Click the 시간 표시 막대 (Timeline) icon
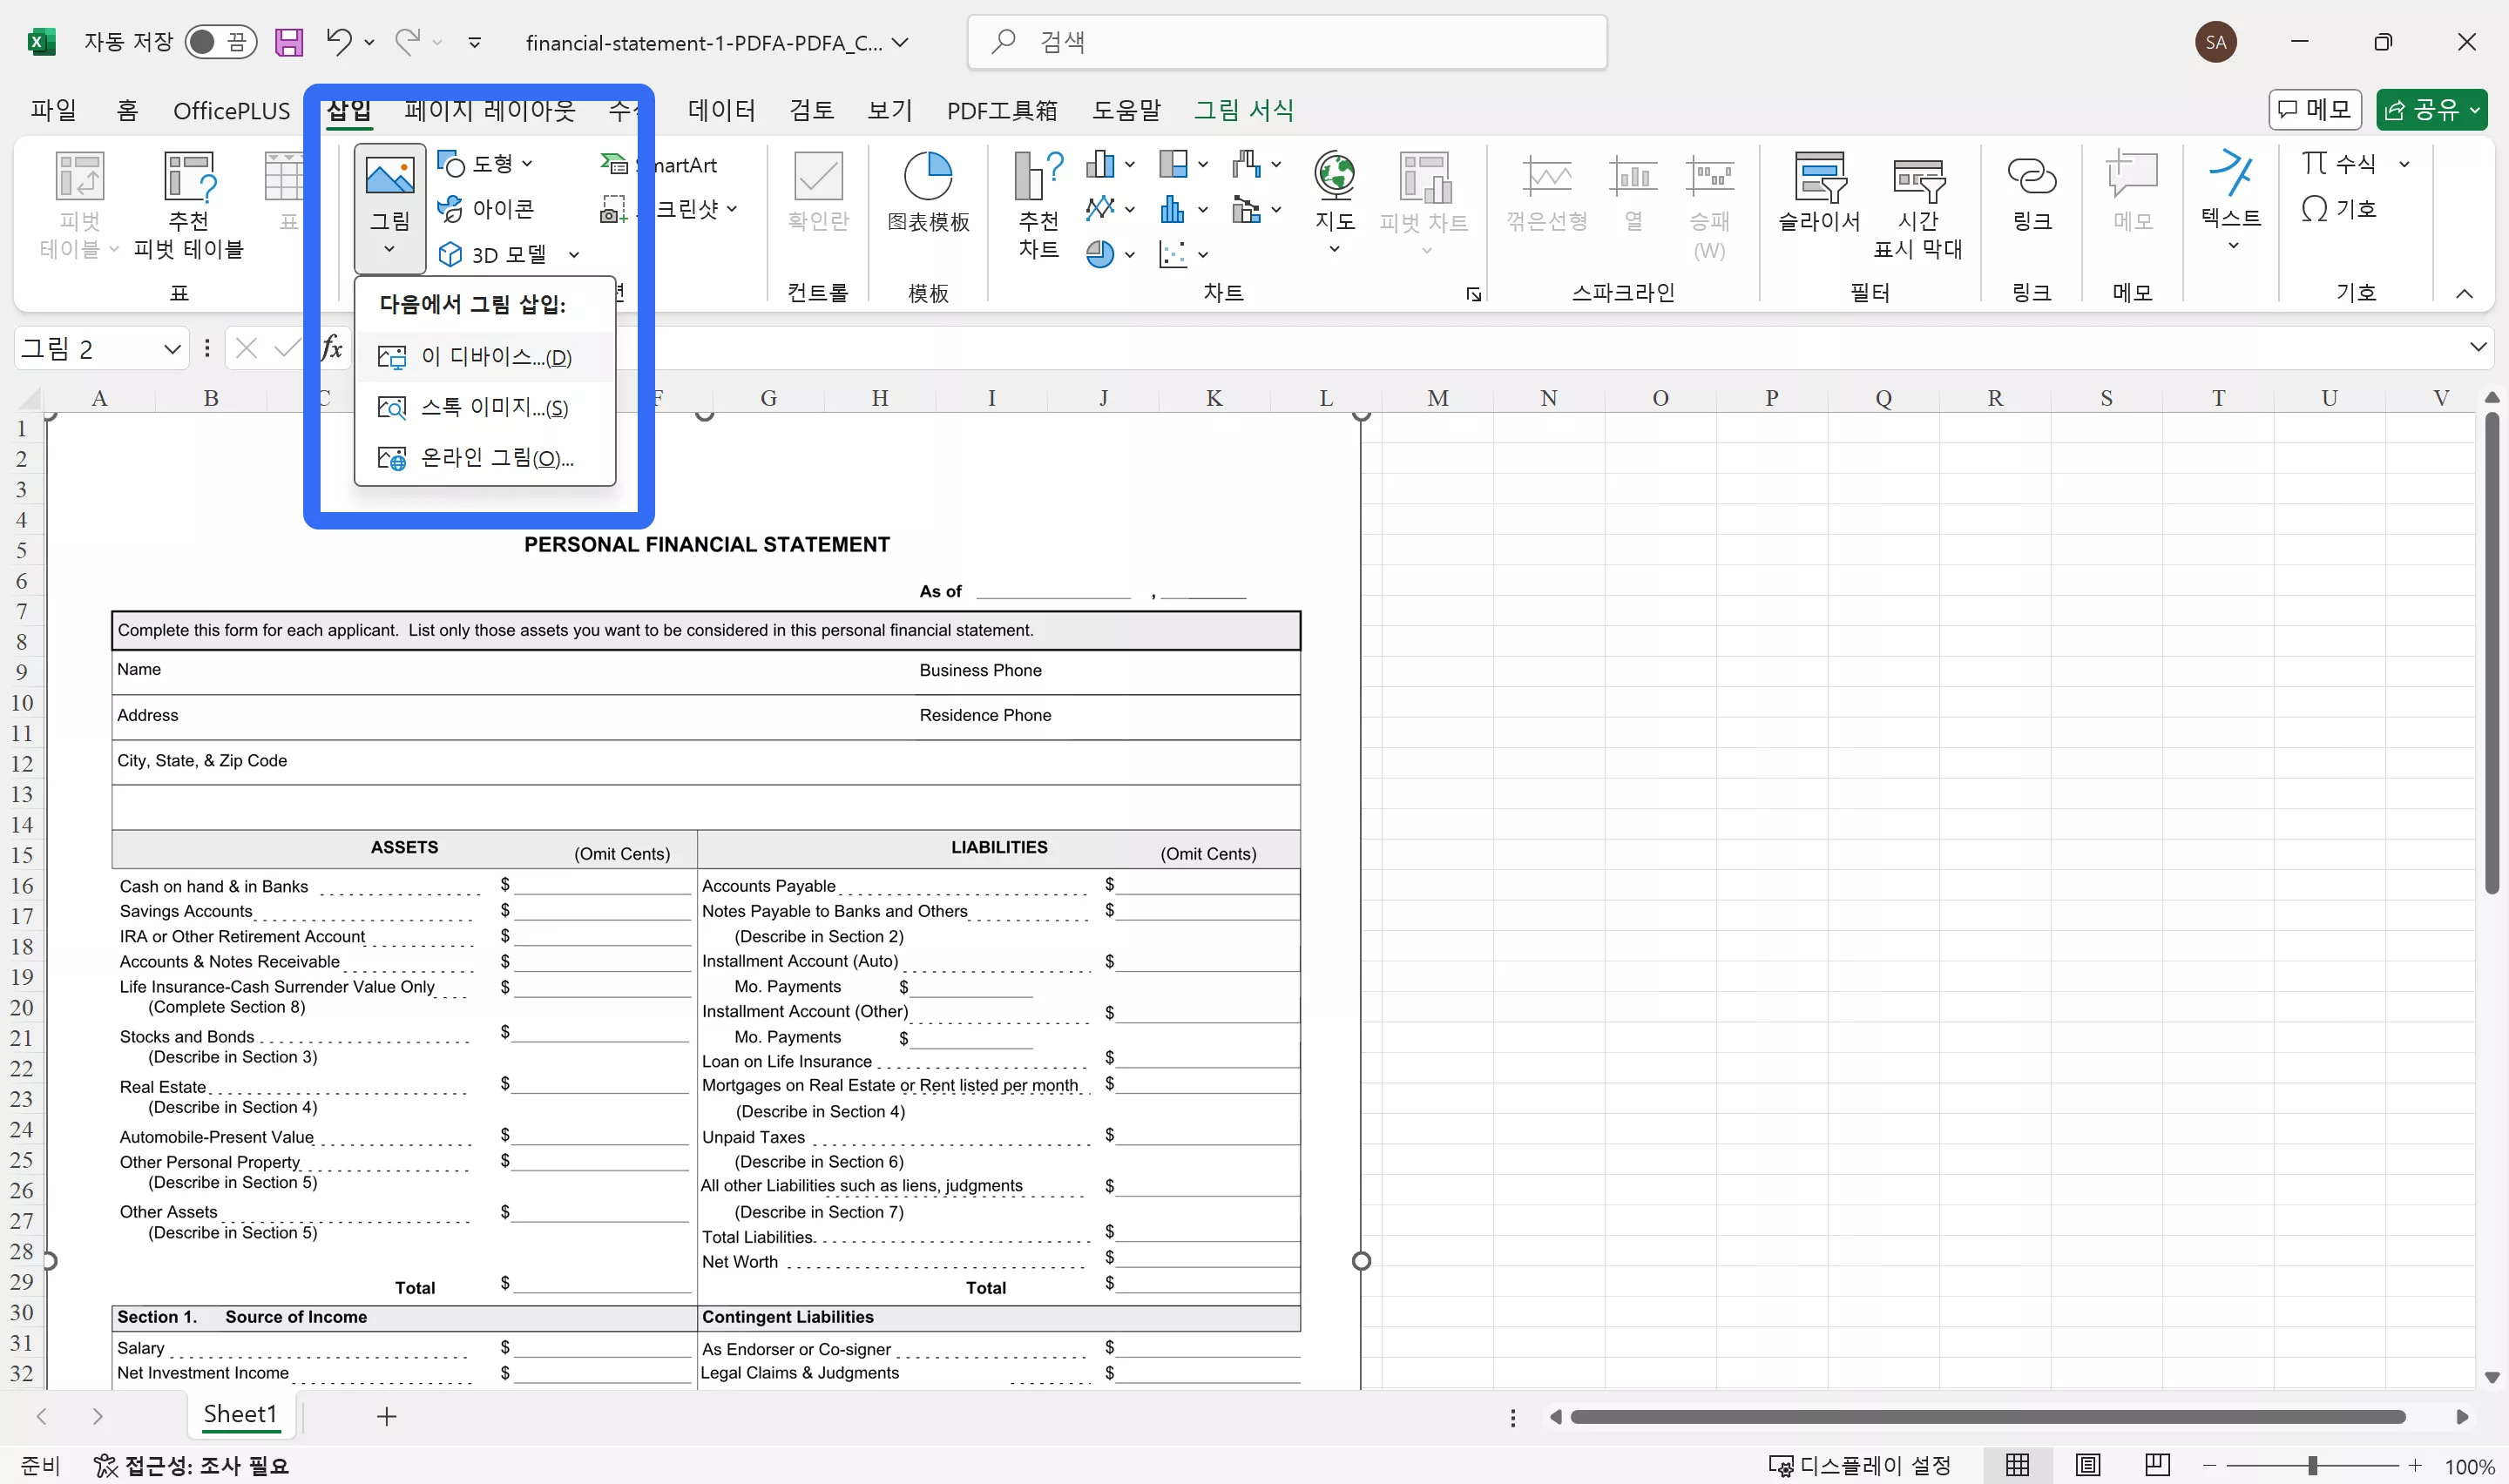2509x1484 pixels. coord(1918,205)
